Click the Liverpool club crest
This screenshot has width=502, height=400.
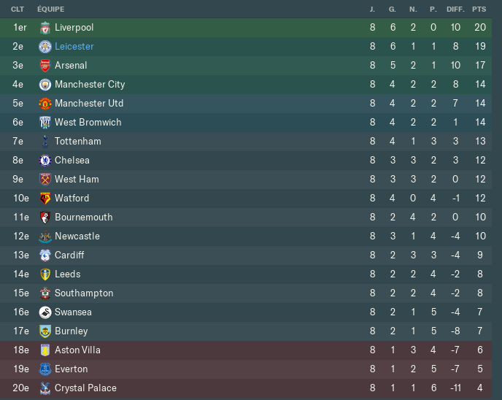pos(45,28)
